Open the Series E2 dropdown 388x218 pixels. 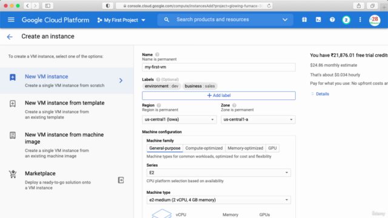[218, 173]
